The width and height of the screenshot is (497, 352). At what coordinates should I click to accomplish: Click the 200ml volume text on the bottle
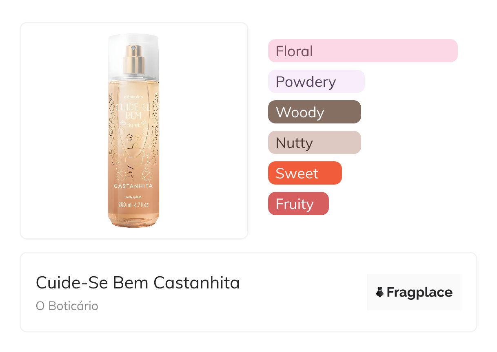click(133, 205)
